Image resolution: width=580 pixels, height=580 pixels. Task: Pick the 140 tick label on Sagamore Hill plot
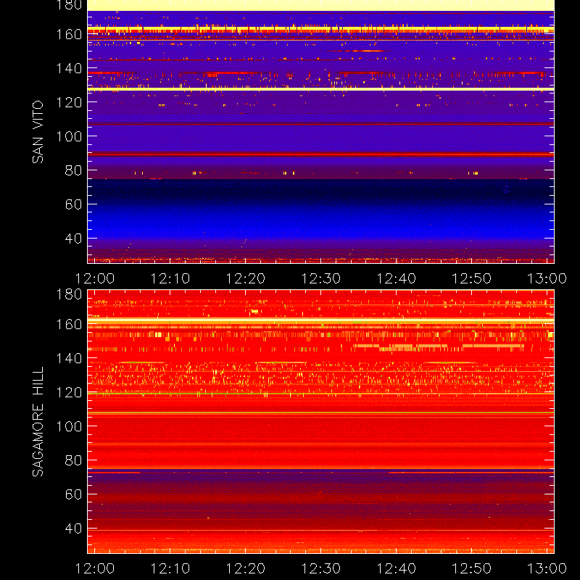pos(69,358)
